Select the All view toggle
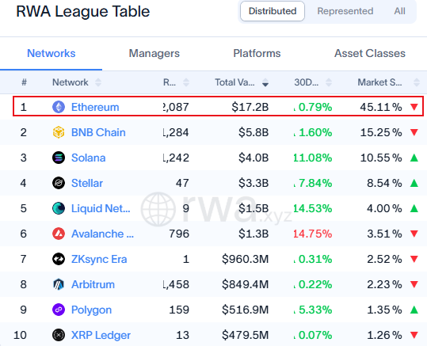The width and height of the screenshot is (427, 346). (399, 11)
